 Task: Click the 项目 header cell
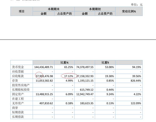pos(22,11)
